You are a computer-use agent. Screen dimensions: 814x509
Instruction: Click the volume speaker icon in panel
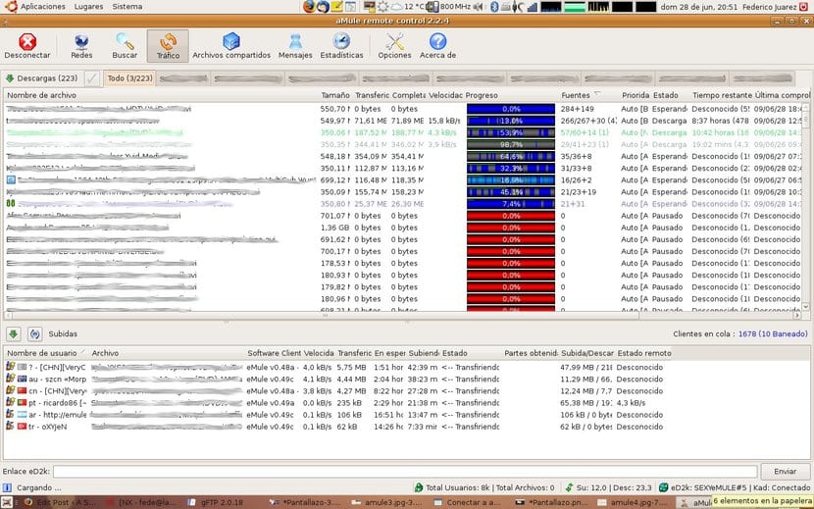pos(479,7)
